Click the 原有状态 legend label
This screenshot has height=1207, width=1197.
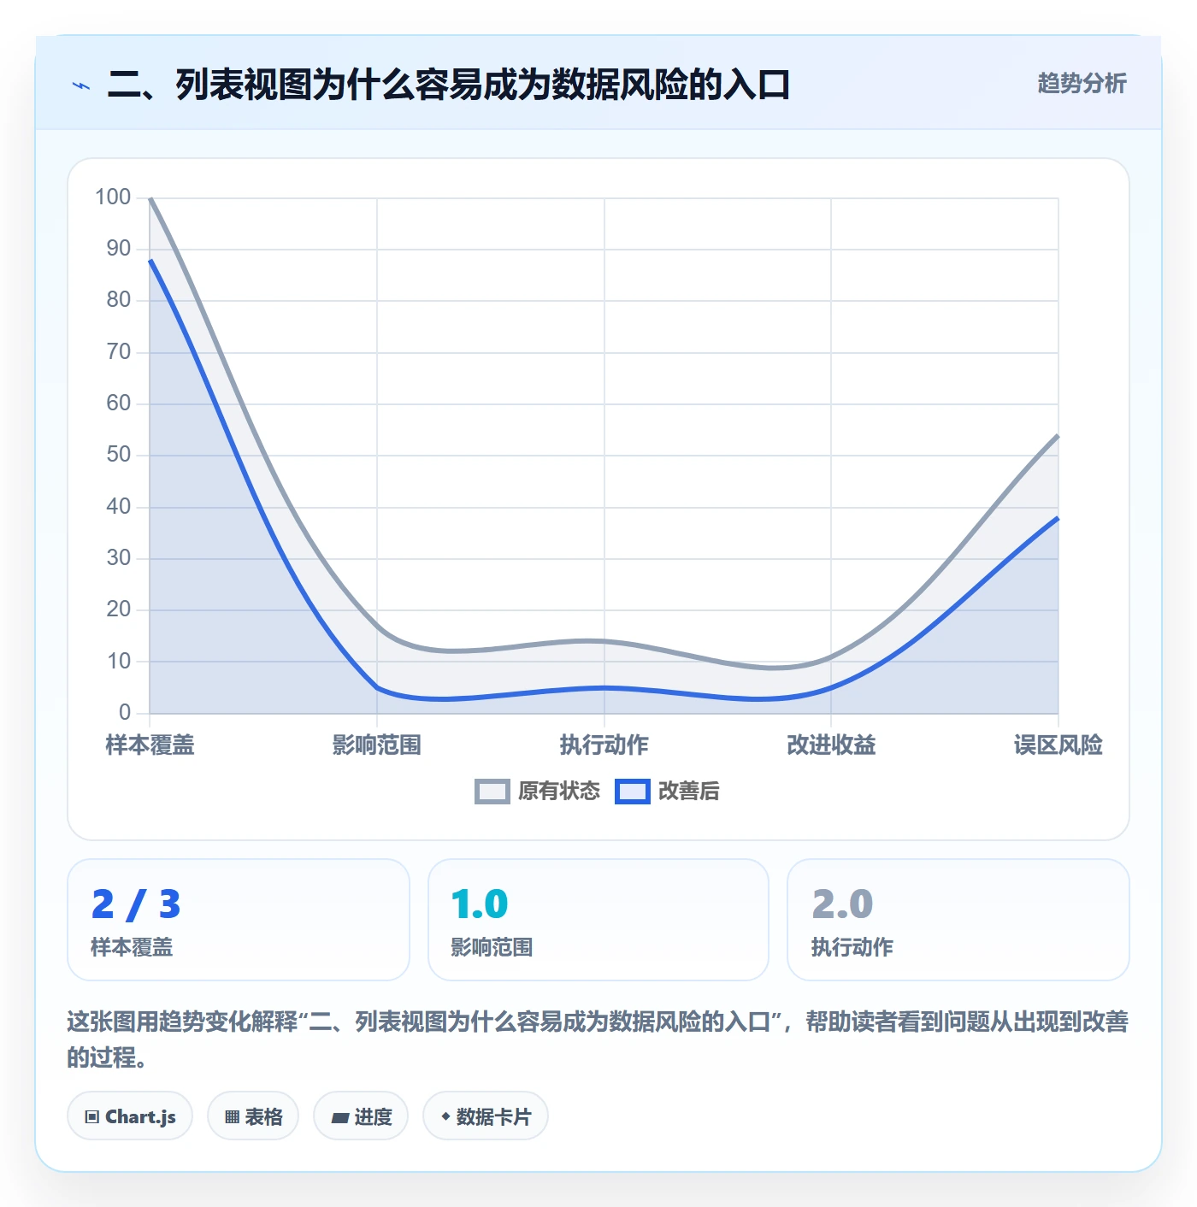pos(559,792)
